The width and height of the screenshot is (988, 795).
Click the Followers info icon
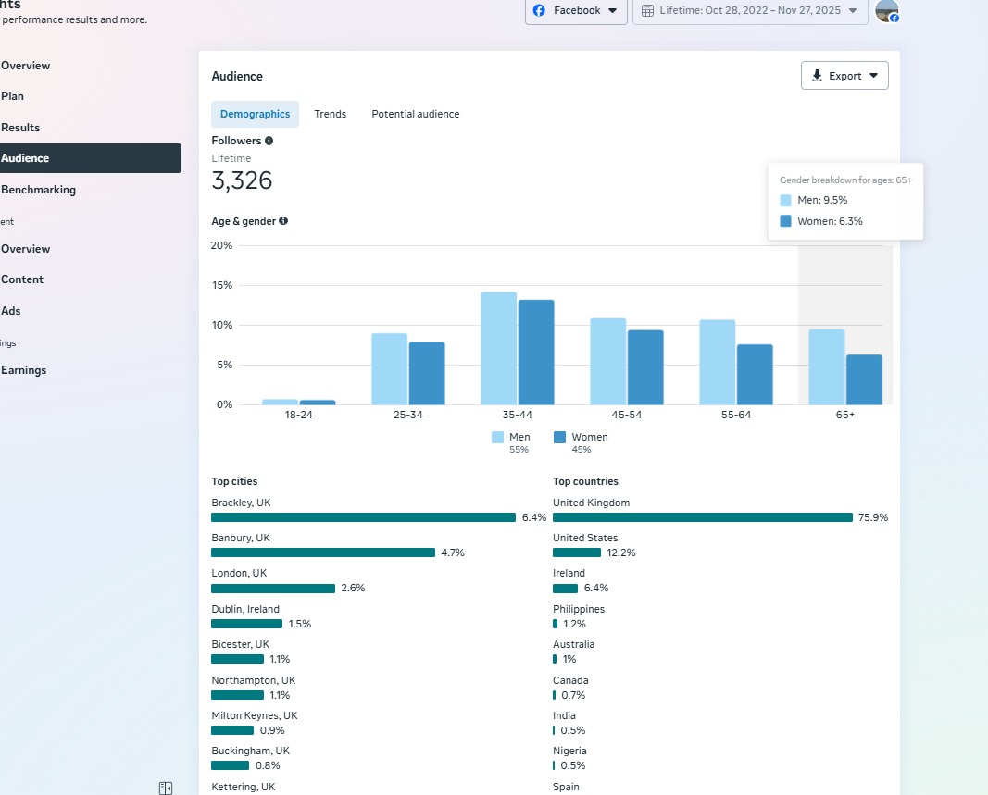click(x=269, y=141)
